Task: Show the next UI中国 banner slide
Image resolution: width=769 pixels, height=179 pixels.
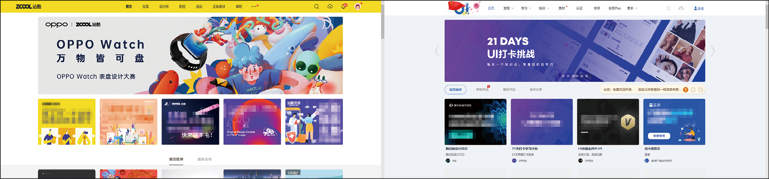Action: [713, 51]
